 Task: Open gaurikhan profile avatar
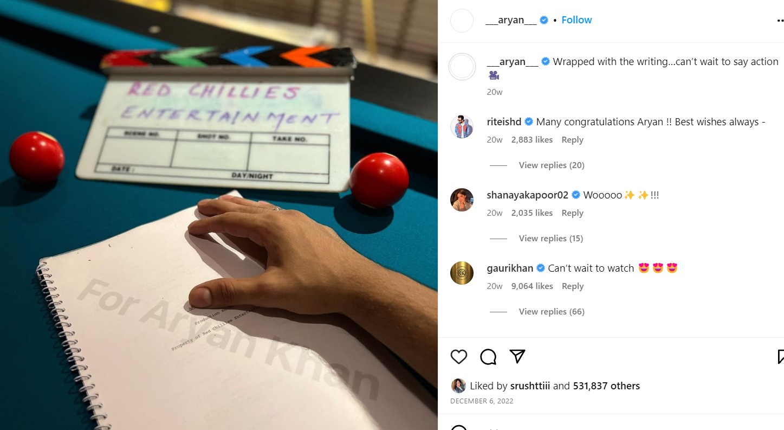coord(462,273)
